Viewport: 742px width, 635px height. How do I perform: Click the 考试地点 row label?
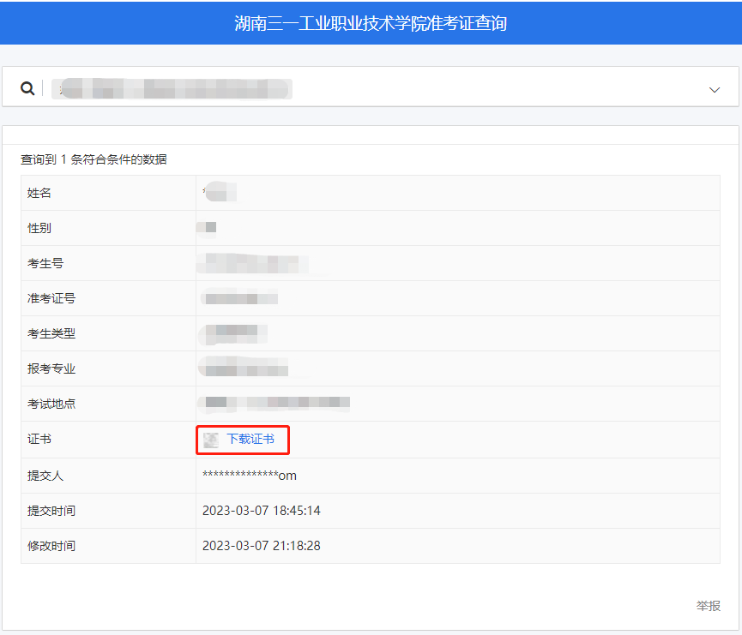(51, 404)
